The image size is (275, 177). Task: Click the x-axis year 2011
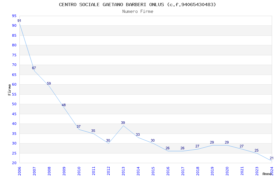point(93,171)
